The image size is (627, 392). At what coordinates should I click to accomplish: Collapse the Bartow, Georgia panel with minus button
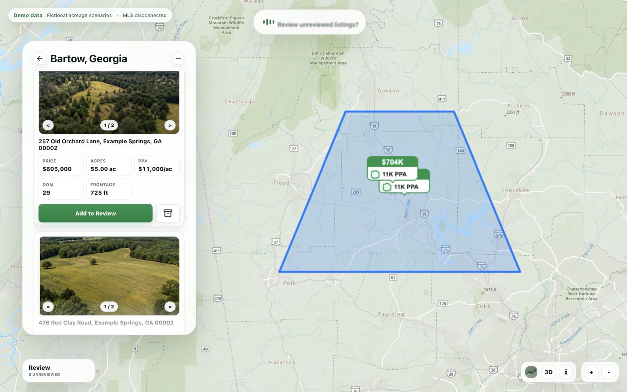point(178,58)
